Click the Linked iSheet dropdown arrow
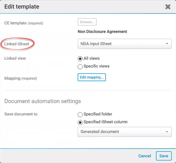The image size is (176, 163). coord(167,44)
